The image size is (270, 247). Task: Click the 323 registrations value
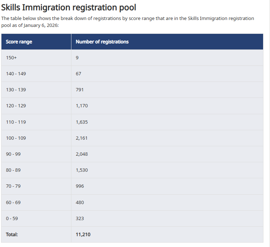[x=80, y=218]
